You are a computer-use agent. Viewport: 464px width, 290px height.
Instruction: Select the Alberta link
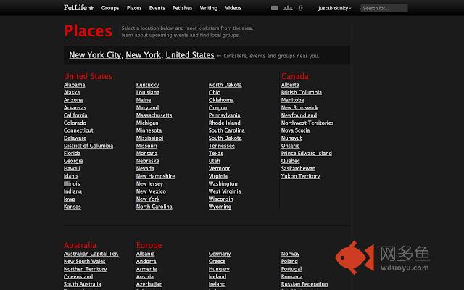pyautogui.click(x=290, y=85)
